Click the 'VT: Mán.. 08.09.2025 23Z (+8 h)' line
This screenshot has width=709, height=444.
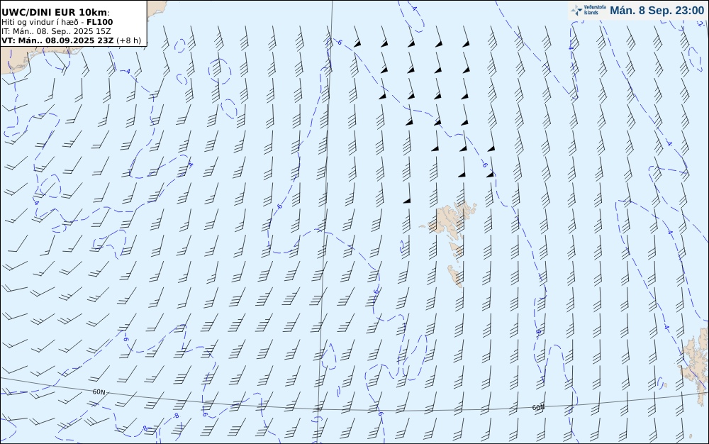pyautogui.click(x=71, y=40)
